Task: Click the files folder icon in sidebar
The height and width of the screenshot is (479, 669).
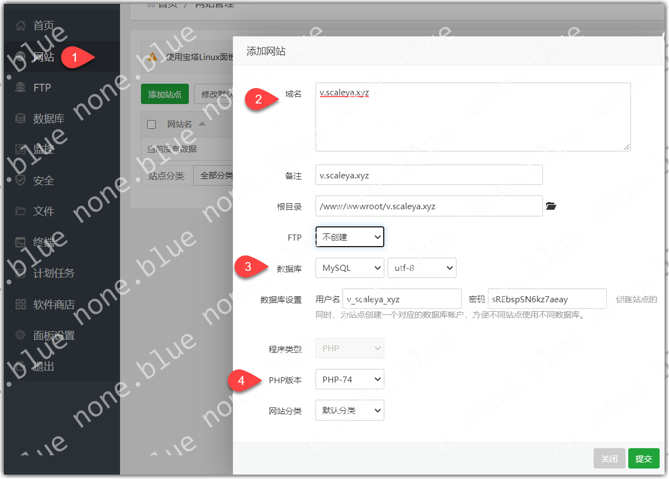Action: (20, 211)
